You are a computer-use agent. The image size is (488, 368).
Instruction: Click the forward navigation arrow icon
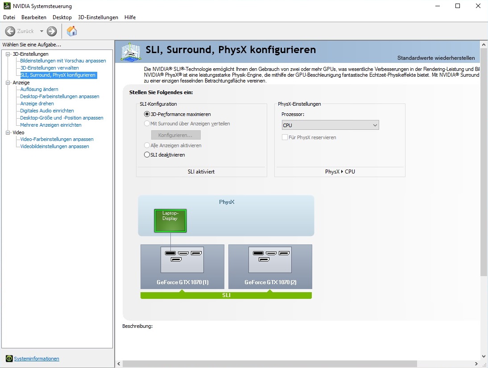(x=52, y=31)
